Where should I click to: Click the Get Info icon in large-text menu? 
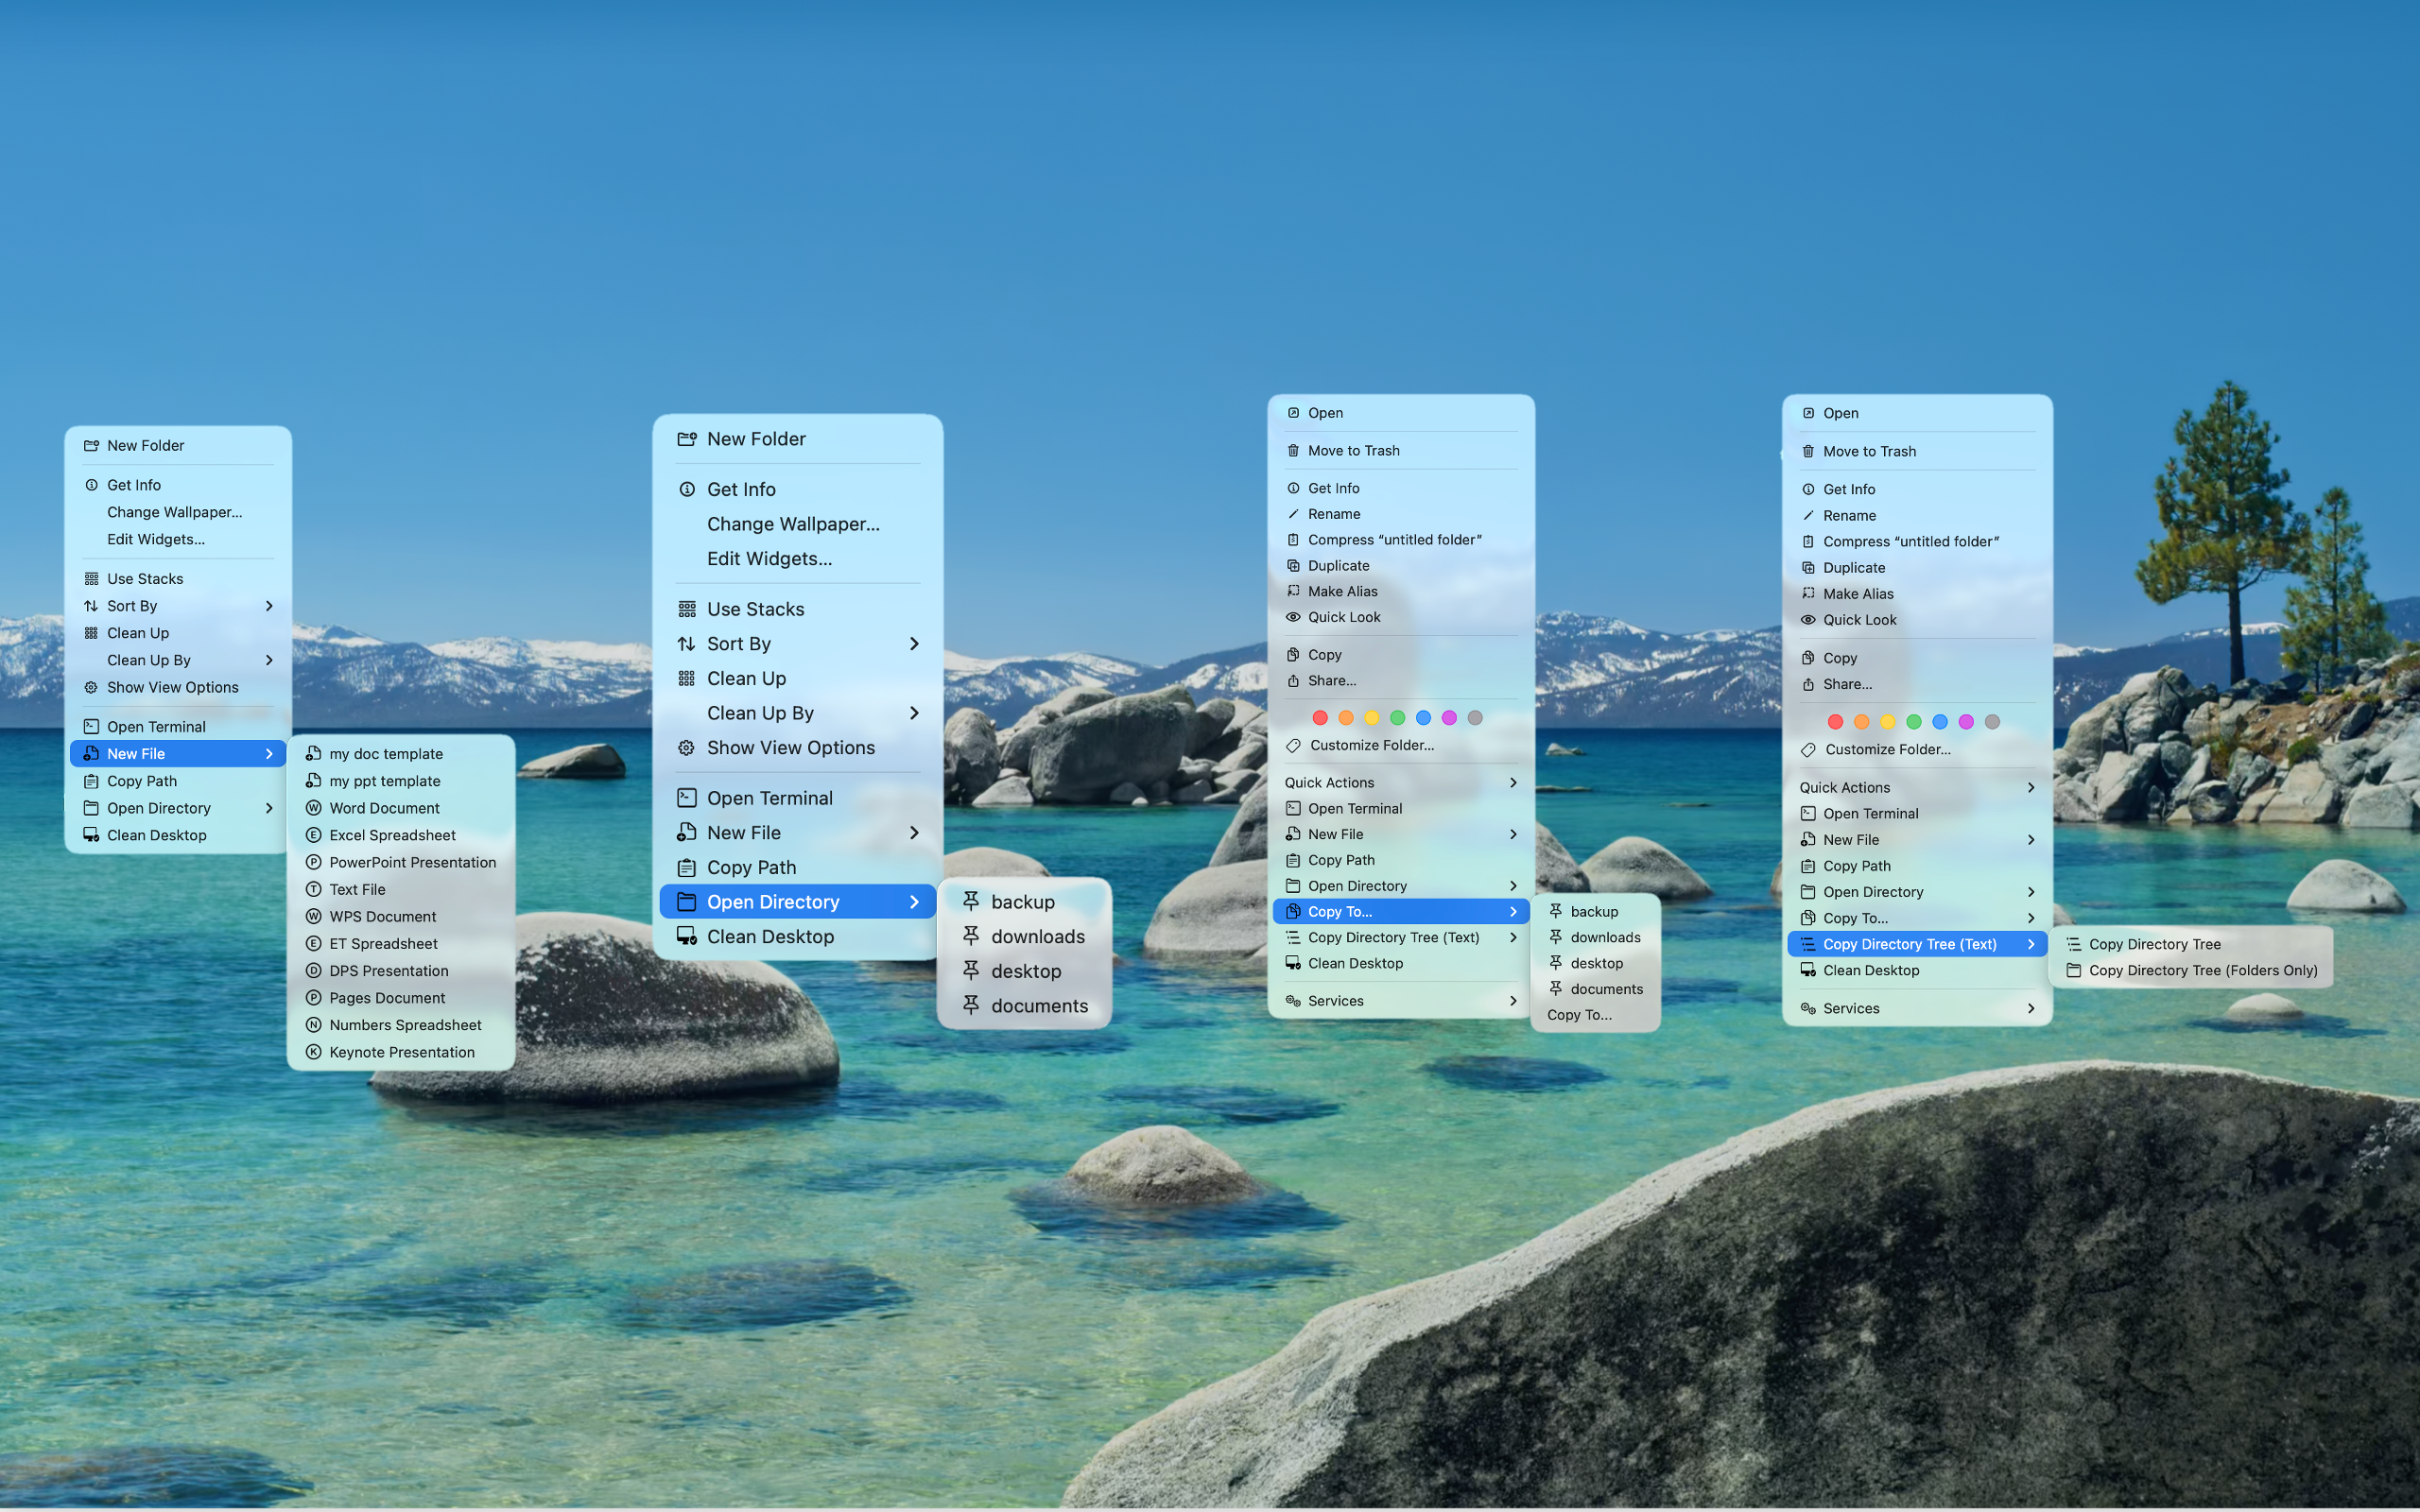(x=687, y=489)
